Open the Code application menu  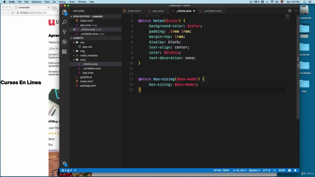[x=12, y=2]
